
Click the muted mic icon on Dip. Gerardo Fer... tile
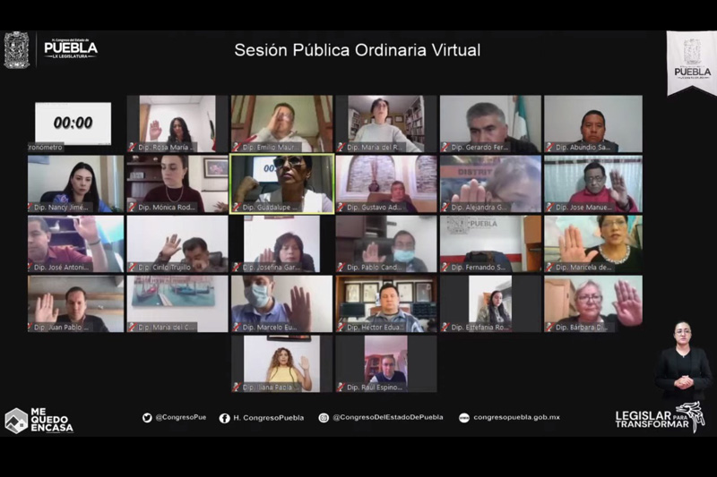(x=445, y=147)
